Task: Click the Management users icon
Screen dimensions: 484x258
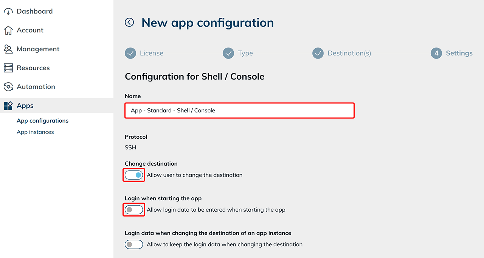Action: [x=8, y=49]
